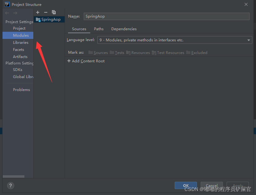
Task: Mark folder as Test Resources
Action: [x=168, y=53]
